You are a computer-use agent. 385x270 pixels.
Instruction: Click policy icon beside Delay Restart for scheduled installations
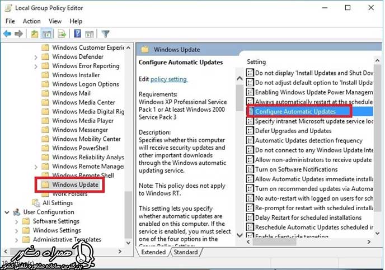(x=250, y=217)
